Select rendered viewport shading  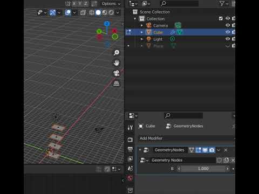pos(111,12)
